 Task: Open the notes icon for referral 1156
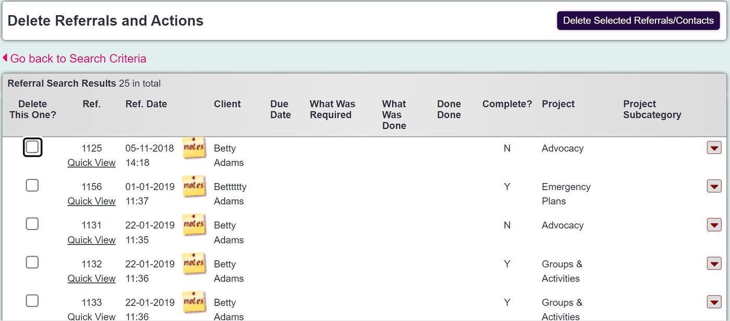tap(193, 186)
